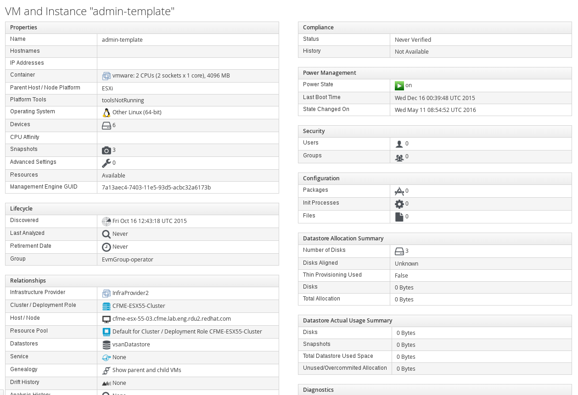Click the name value admin-template
Image resolution: width=578 pixels, height=395 pixels.
pyautogui.click(x=122, y=40)
